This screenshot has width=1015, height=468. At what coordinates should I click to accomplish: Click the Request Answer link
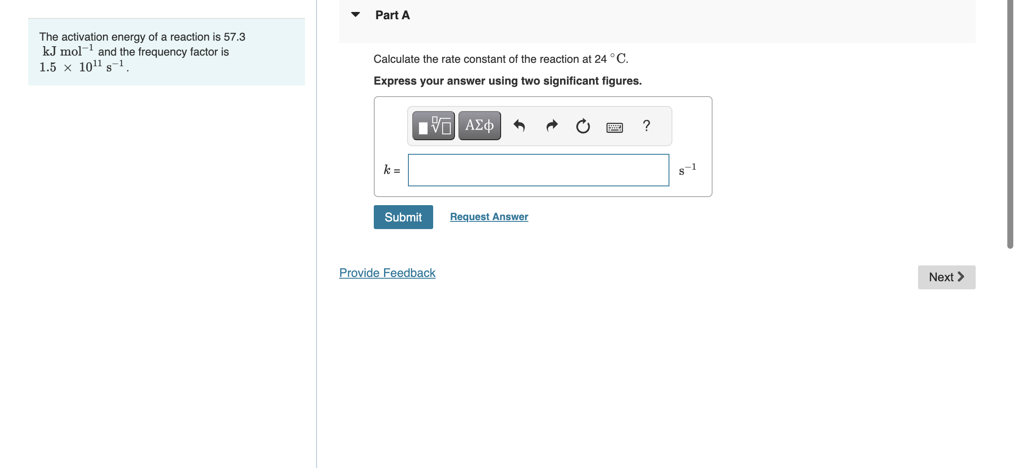click(x=488, y=217)
